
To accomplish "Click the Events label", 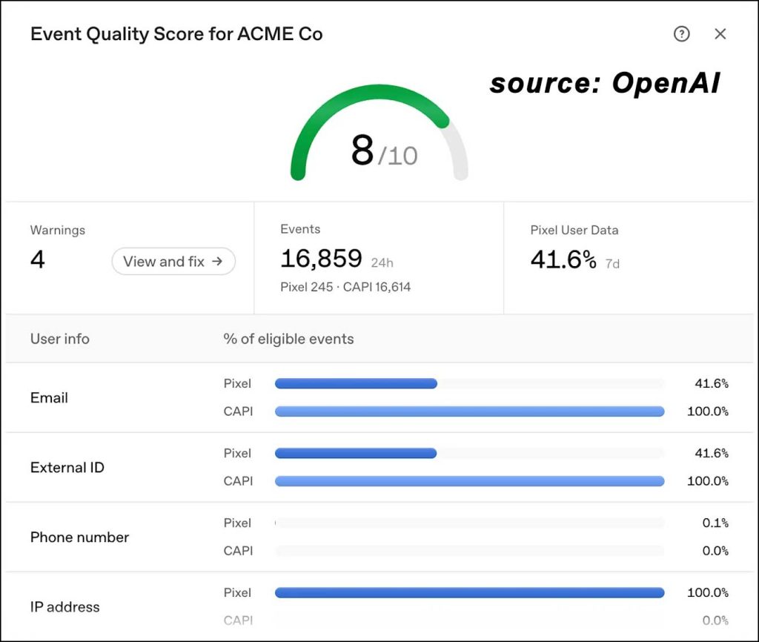I will (300, 229).
